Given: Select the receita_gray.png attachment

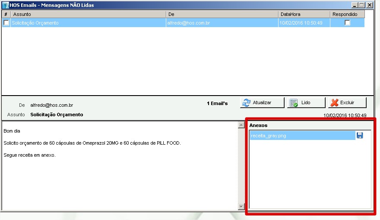Looking at the screenshot, I should click(302, 136).
